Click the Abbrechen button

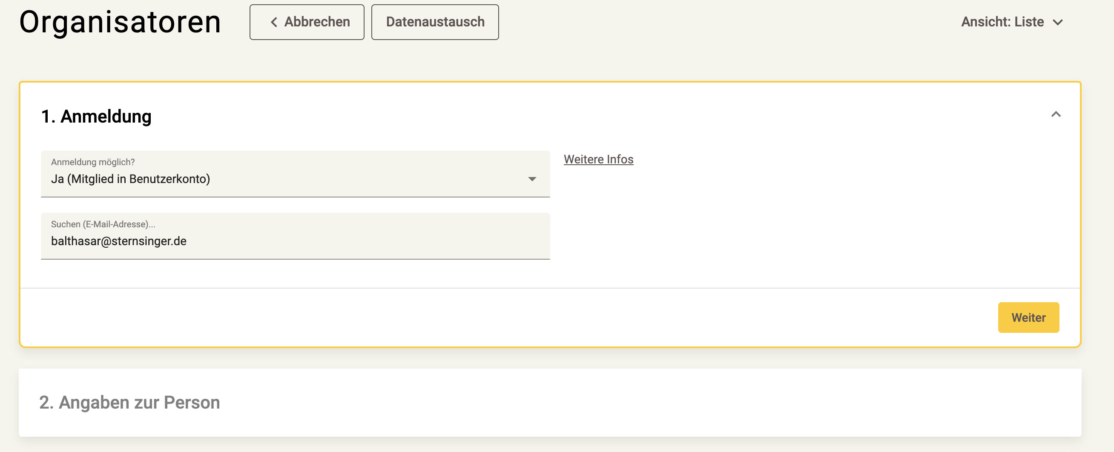(x=307, y=22)
